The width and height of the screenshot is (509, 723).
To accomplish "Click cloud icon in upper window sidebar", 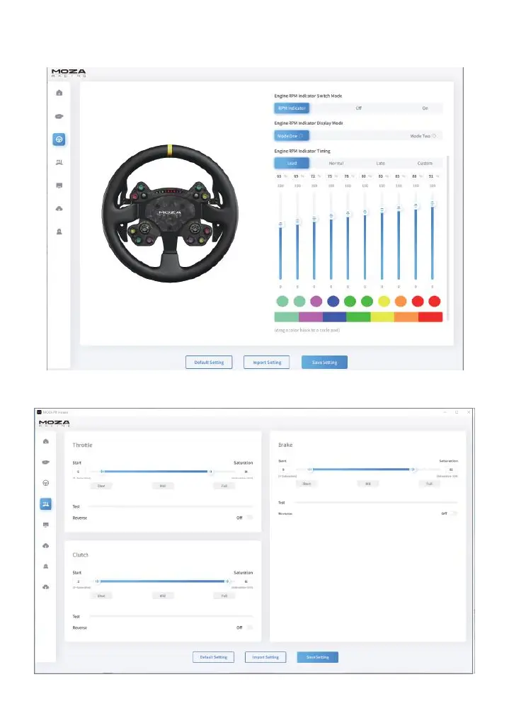I will 59,208.
